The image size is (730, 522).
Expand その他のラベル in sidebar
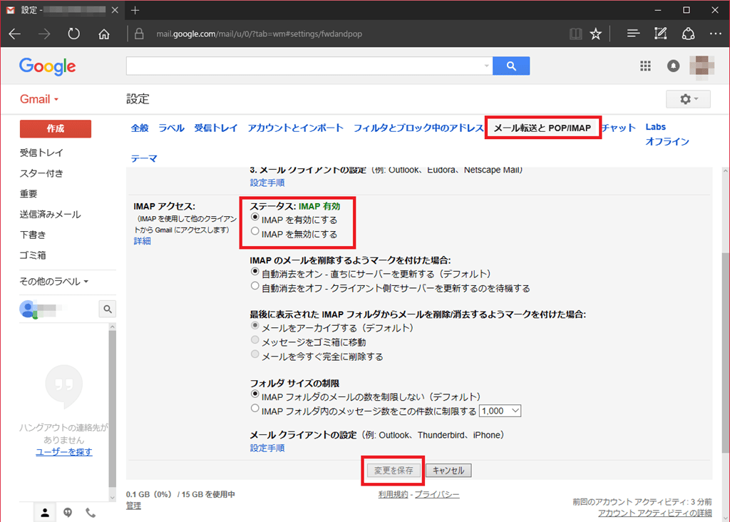(x=53, y=282)
